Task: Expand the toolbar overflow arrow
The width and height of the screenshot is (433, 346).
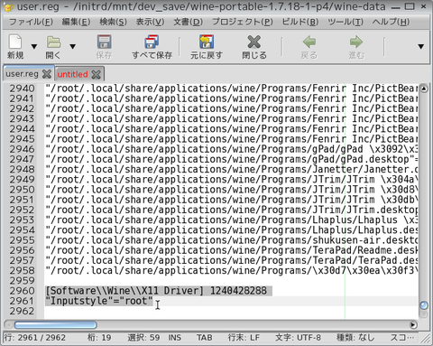Action: (x=421, y=46)
